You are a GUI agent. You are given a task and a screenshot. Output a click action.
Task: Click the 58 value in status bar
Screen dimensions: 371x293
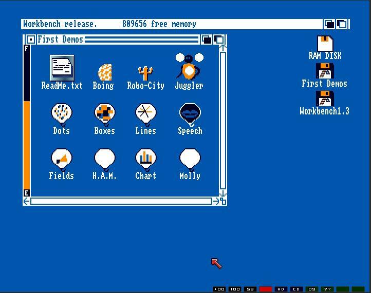click(x=250, y=289)
